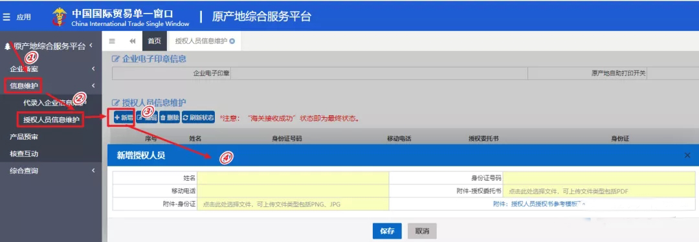Toggle the sidebar collapse three-line icon
The width and height of the screenshot is (699, 242).
[x=112, y=41]
